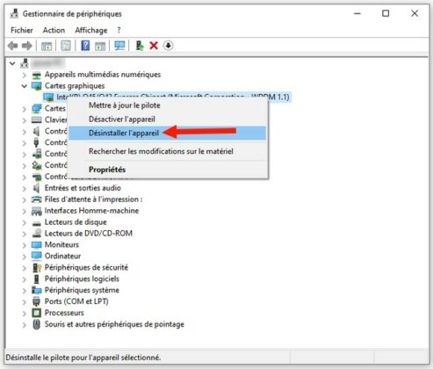
Task: Click the Appareils multimédias numériques icon
Action: (36, 76)
